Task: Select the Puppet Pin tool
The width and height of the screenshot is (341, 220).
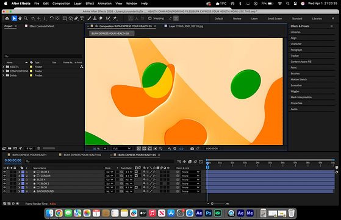Action: pos(115,18)
